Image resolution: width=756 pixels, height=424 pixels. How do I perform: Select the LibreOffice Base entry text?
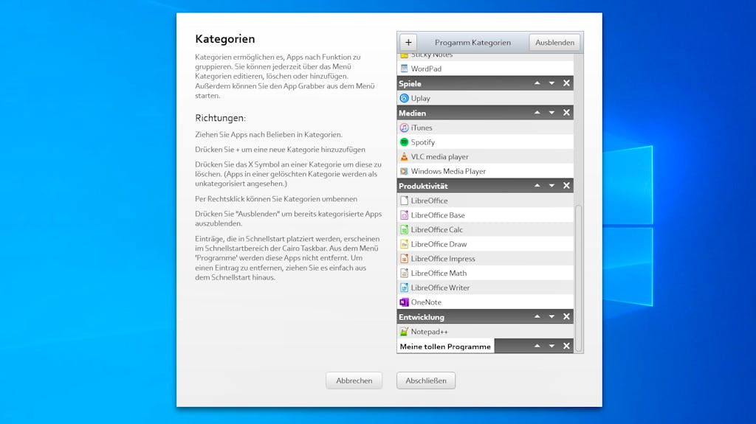[x=438, y=215]
